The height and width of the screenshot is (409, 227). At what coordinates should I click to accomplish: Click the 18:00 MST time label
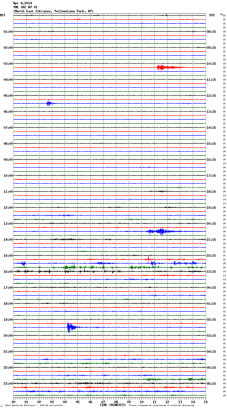coord(8,304)
